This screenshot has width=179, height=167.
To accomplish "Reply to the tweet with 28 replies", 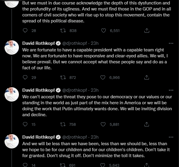I will [x=25, y=30].
